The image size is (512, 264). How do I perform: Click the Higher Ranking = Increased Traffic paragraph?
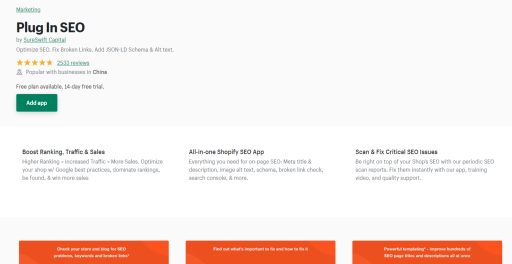[x=92, y=170]
